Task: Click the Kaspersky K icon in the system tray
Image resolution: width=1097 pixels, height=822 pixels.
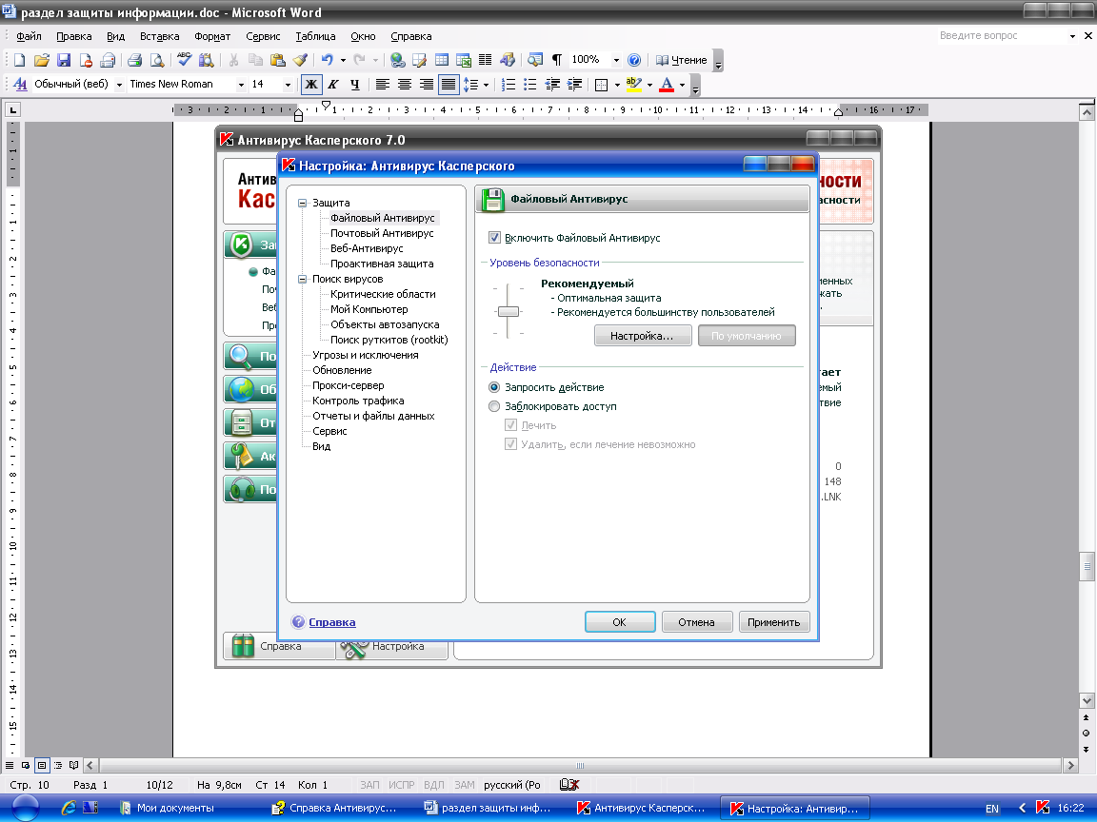Action: click(1043, 808)
